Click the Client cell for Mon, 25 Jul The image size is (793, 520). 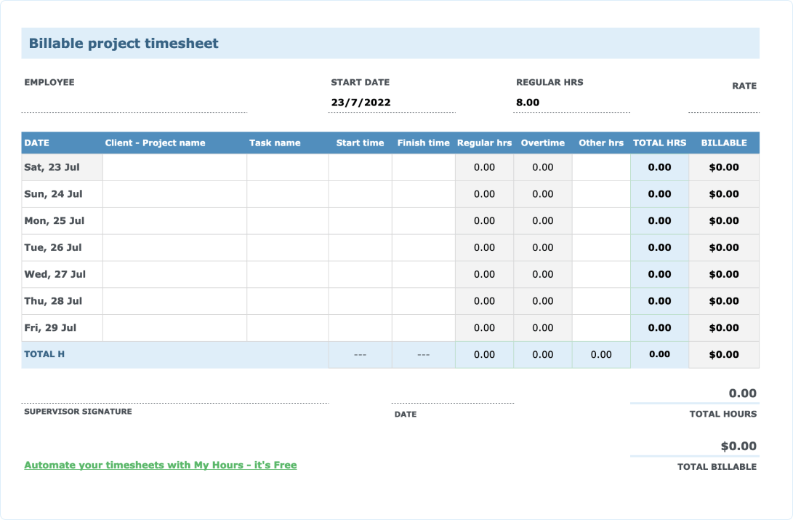pyautogui.click(x=174, y=220)
